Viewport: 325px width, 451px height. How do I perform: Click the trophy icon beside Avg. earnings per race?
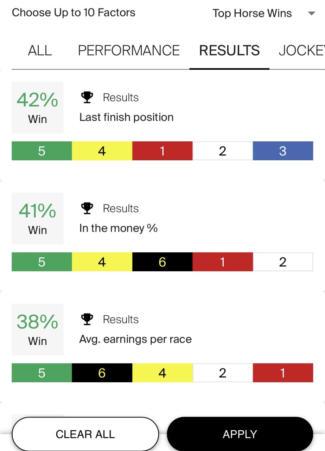pyautogui.click(x=87, y=319)
